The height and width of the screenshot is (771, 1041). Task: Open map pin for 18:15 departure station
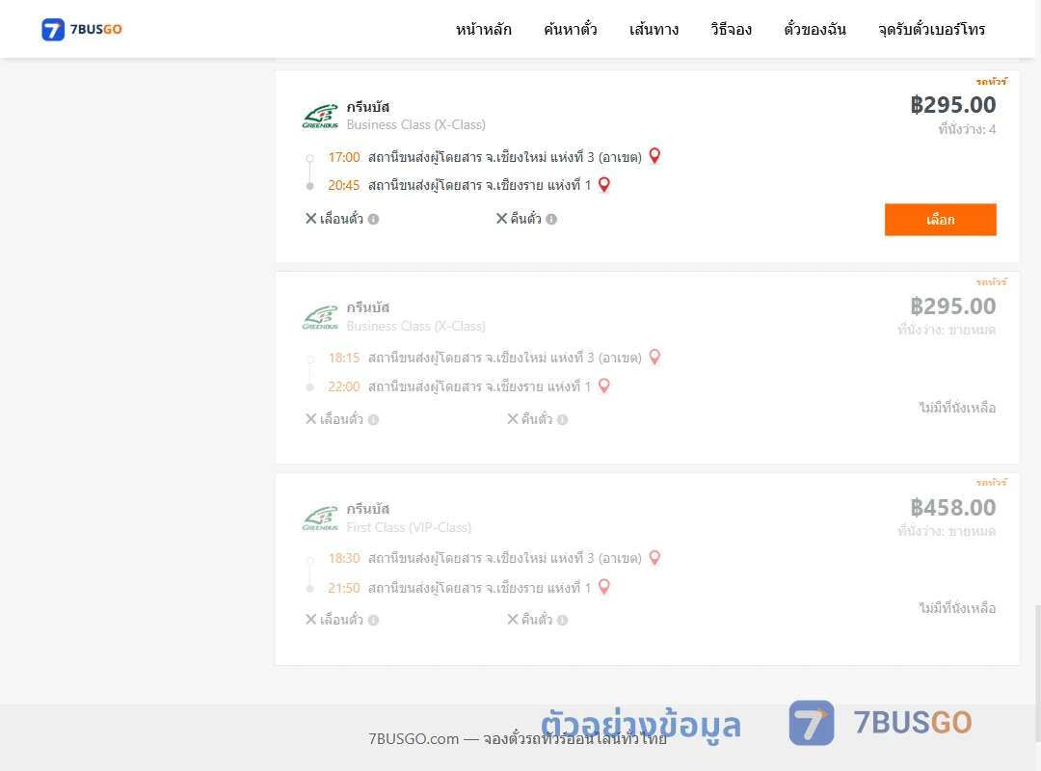[x=654, y=358]
